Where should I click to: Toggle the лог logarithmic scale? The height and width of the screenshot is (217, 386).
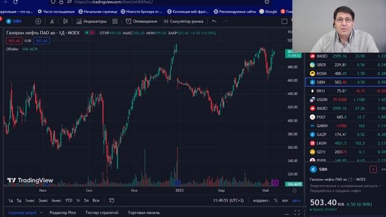pyautogui.click(x=285, y=201)
